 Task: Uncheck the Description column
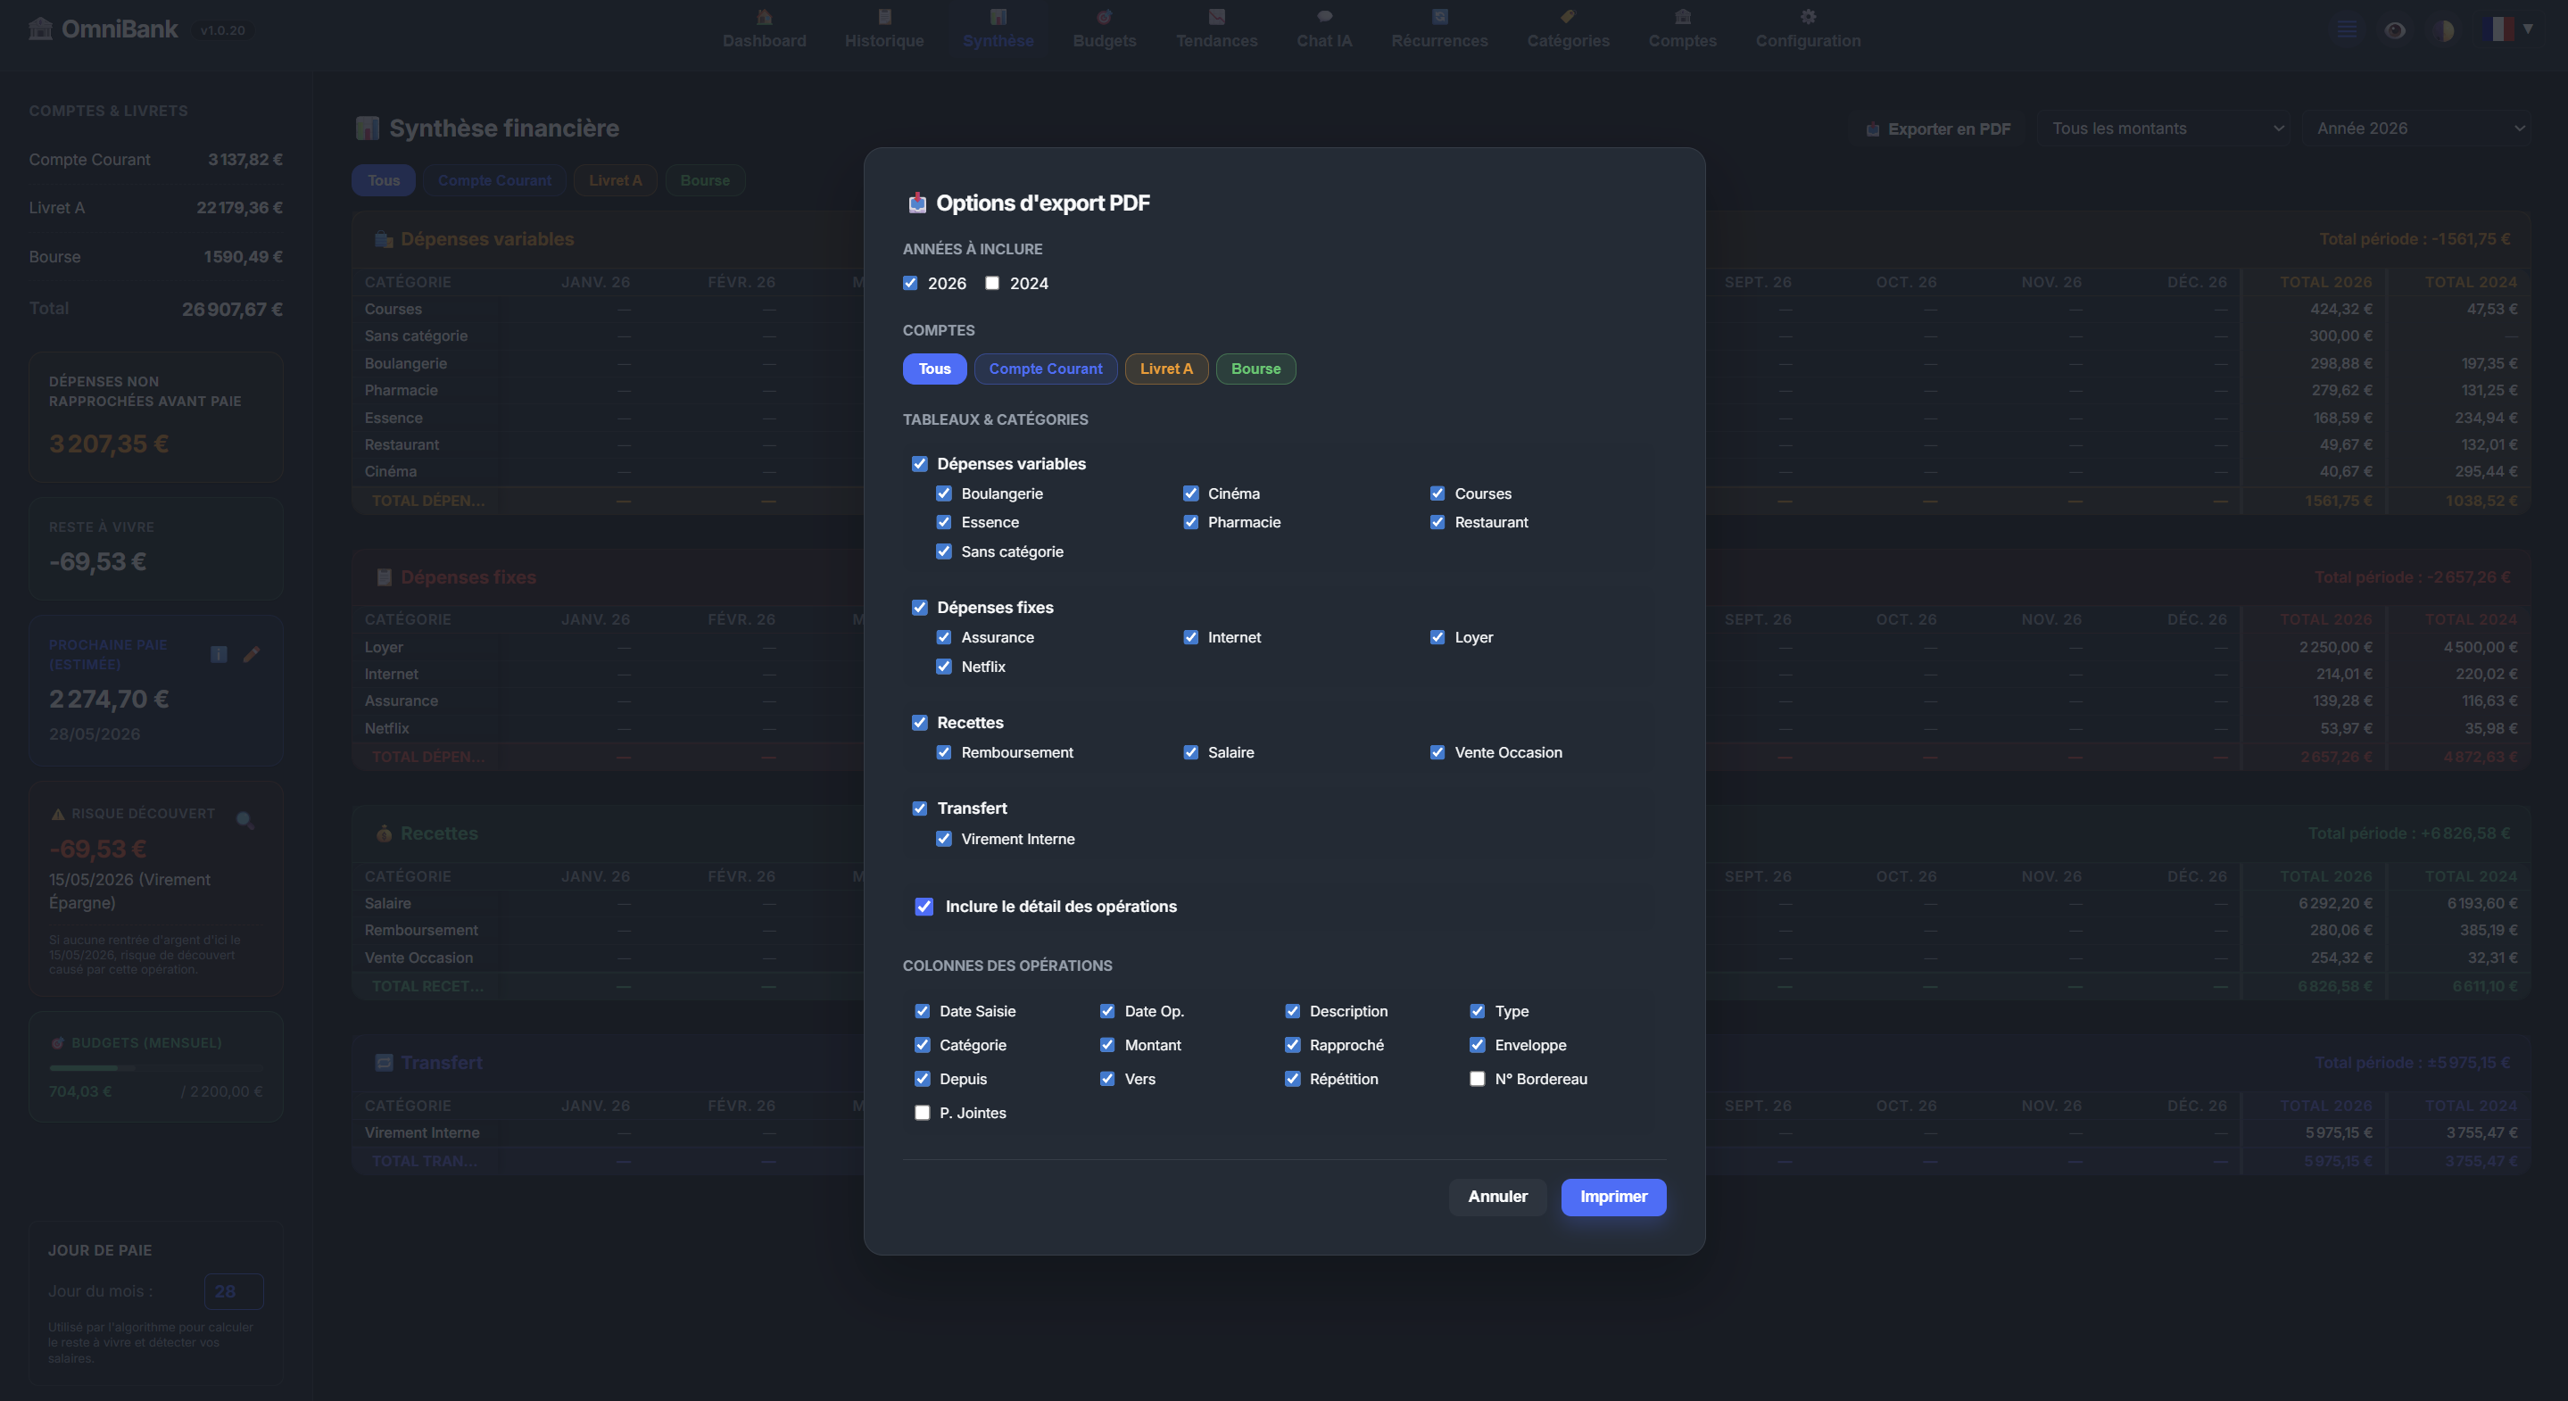coord(1293,1011)
